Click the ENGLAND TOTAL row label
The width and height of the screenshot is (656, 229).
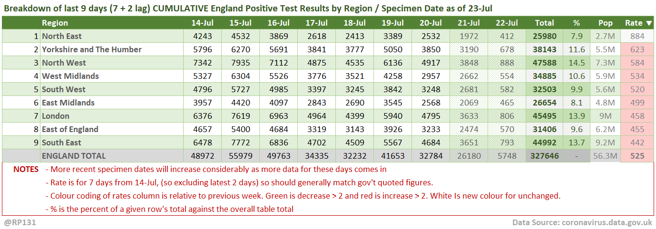click(x=74, y=156)
